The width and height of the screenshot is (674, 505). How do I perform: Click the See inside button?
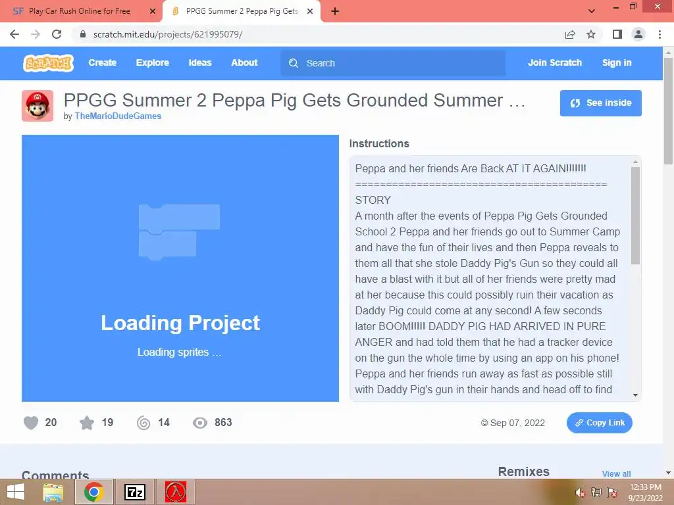point(600,103)
